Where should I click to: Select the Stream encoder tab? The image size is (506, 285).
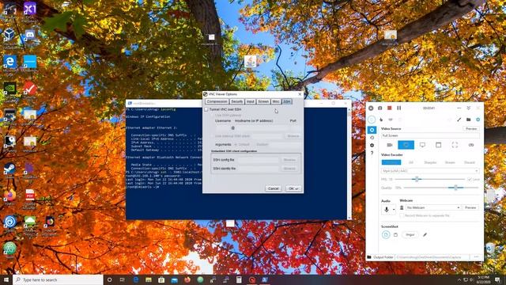[x=450, y=162]
